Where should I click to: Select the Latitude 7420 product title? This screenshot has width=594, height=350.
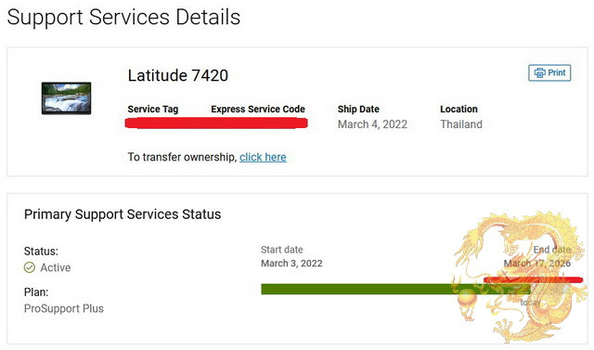coord(178,75)
